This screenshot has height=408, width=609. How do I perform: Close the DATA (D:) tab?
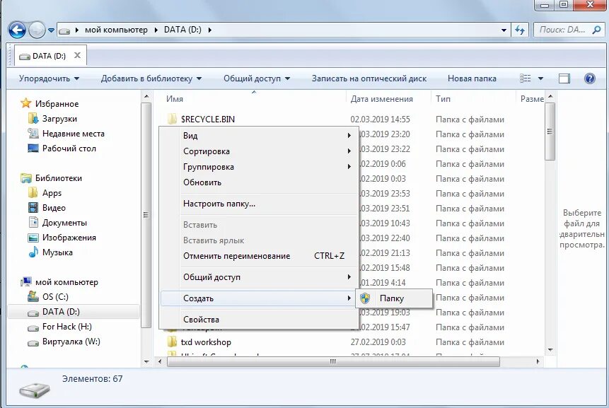click(77, 56)
